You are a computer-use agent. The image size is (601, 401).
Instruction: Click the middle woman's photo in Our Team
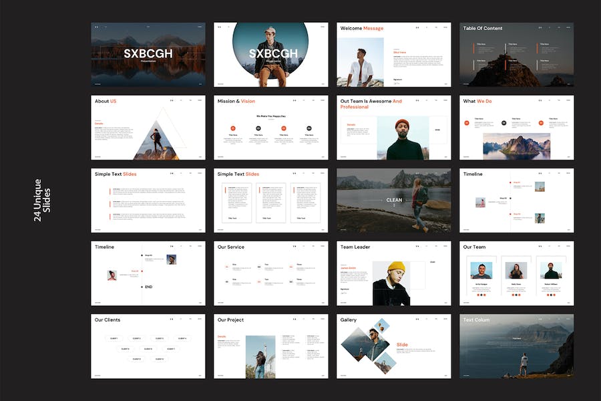[516, 271]
